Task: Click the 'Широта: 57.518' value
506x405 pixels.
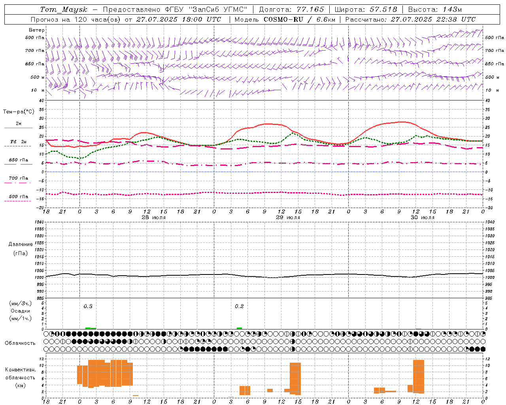Action: pos(366,9)
